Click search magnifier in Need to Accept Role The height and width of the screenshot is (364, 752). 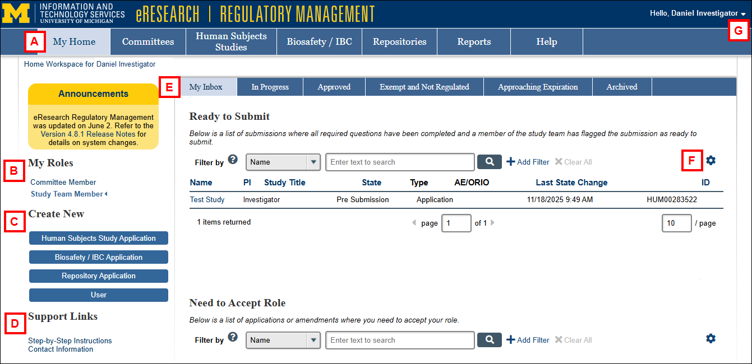[490, 340]
